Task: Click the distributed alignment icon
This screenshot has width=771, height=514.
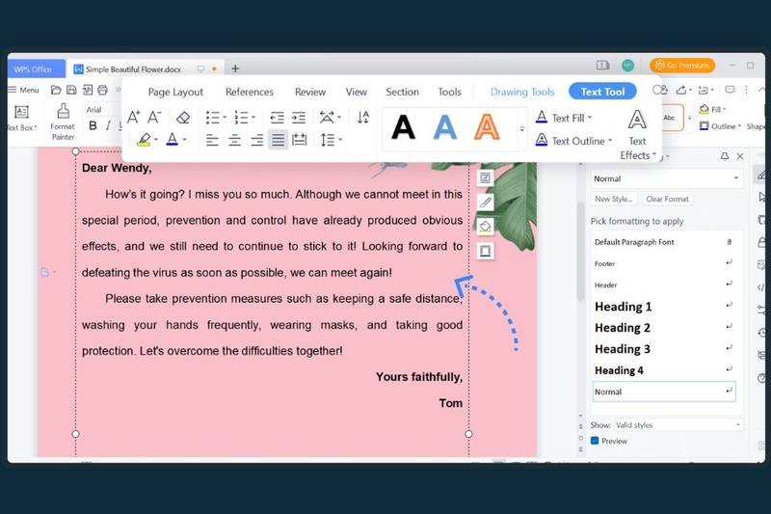Action: point(299,140)
